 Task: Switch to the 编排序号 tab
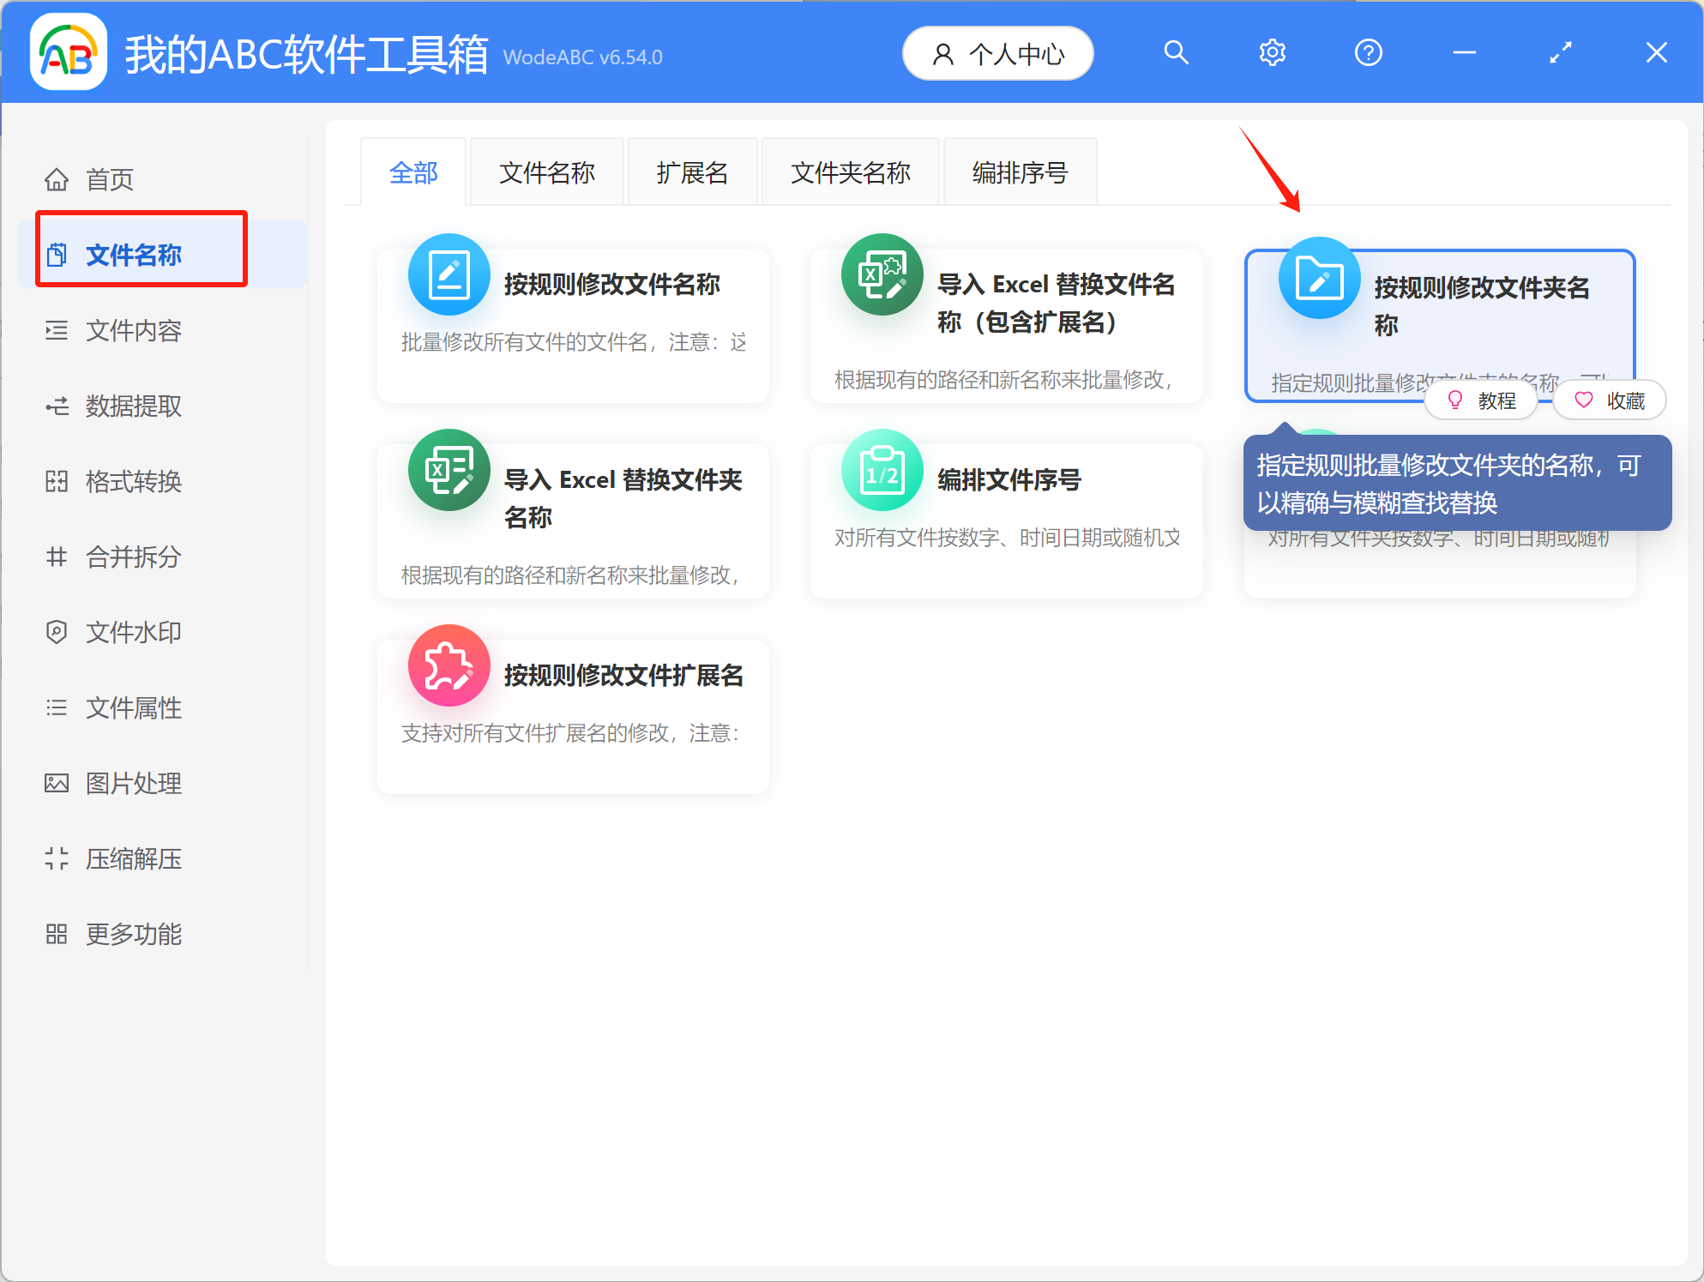(1019, 172)
